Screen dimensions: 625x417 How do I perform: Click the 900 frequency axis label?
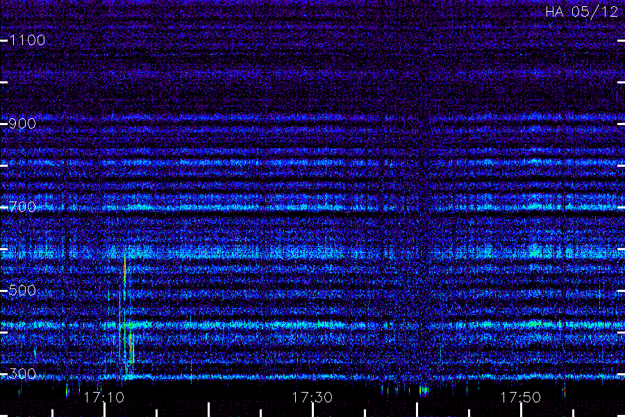[x=22, y=123]
